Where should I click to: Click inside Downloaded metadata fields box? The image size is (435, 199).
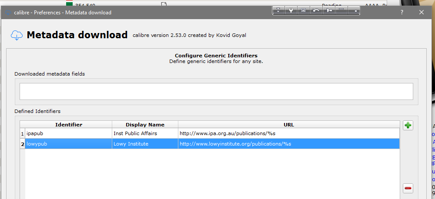pos(216,92)
